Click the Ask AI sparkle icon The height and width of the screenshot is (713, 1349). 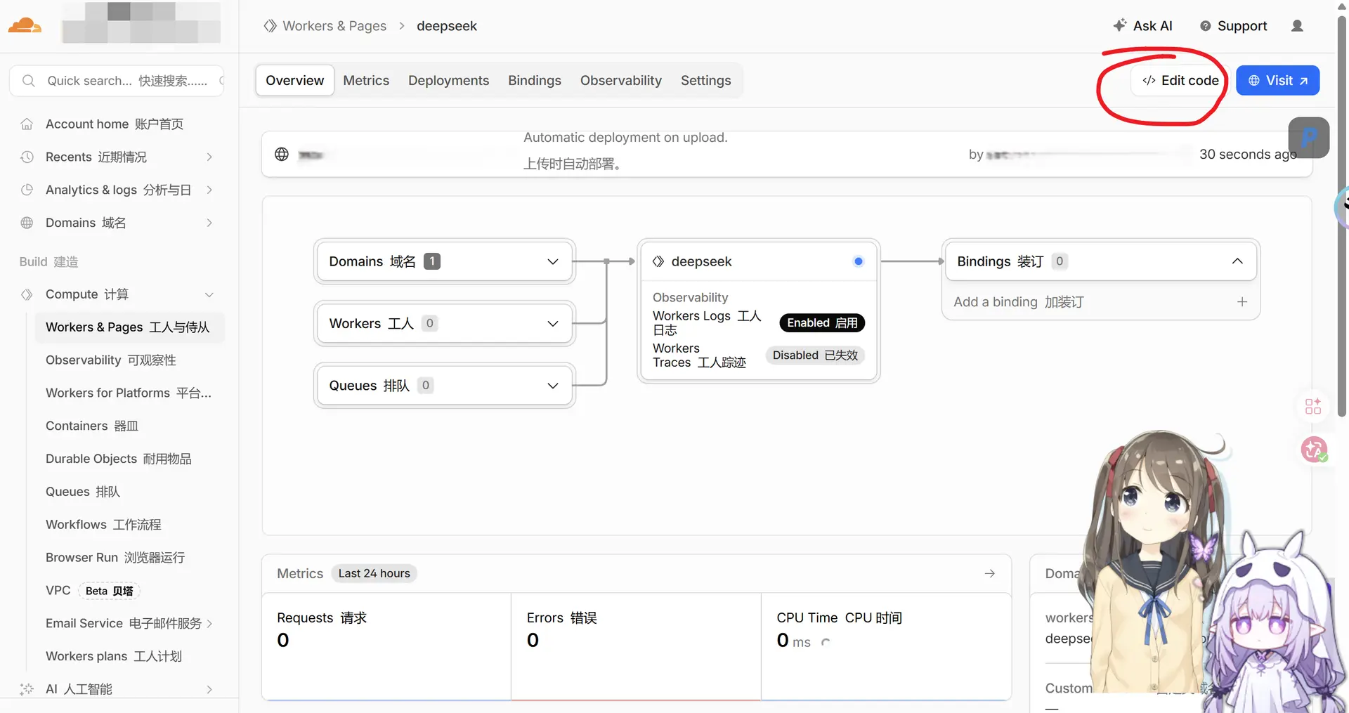[1120, 25]
